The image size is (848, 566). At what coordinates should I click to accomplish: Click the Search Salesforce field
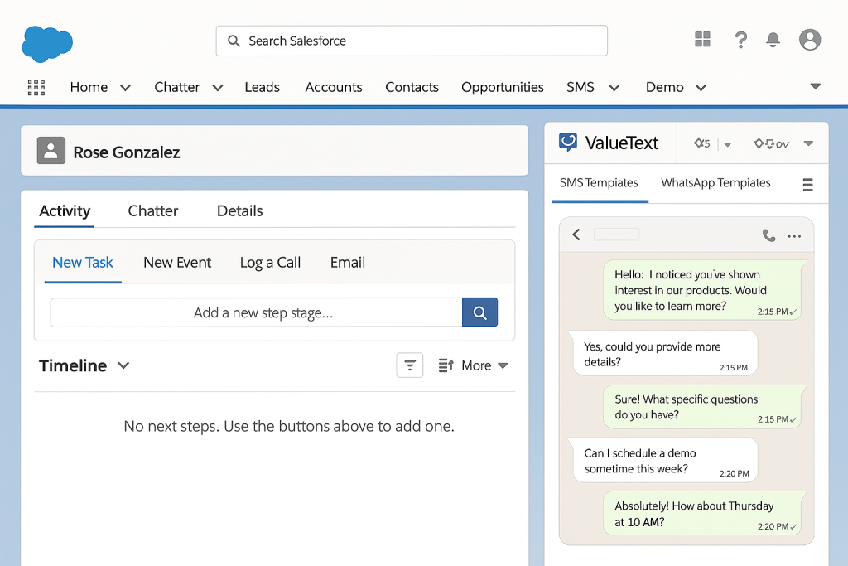(x=412, y=41)
